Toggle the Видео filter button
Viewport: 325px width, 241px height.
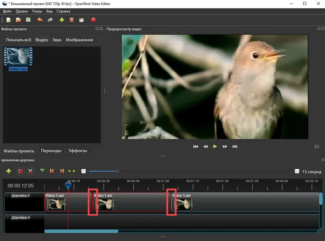tap(42, 40)
